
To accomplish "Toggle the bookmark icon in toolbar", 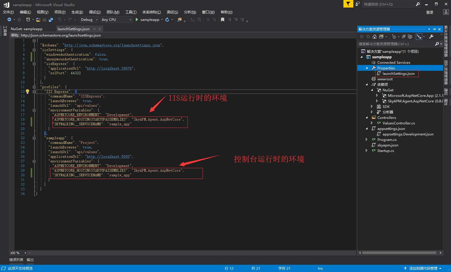I will (x=222, y=20).
